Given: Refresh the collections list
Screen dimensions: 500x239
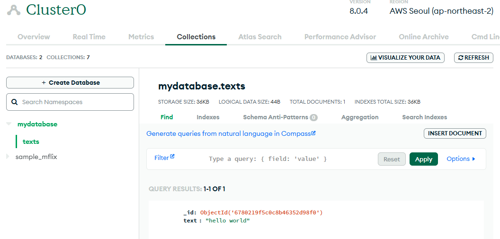Looking at the screenshot, I should [x=473, y=58].
